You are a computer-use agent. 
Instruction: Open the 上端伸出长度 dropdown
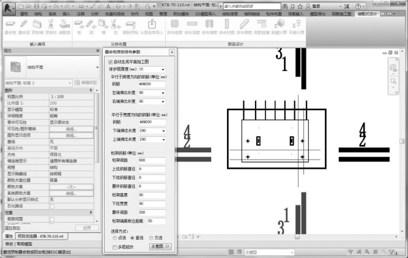163,139
